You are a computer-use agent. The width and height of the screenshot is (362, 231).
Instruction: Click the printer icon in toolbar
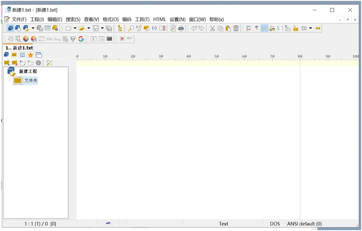coord(181,28)
